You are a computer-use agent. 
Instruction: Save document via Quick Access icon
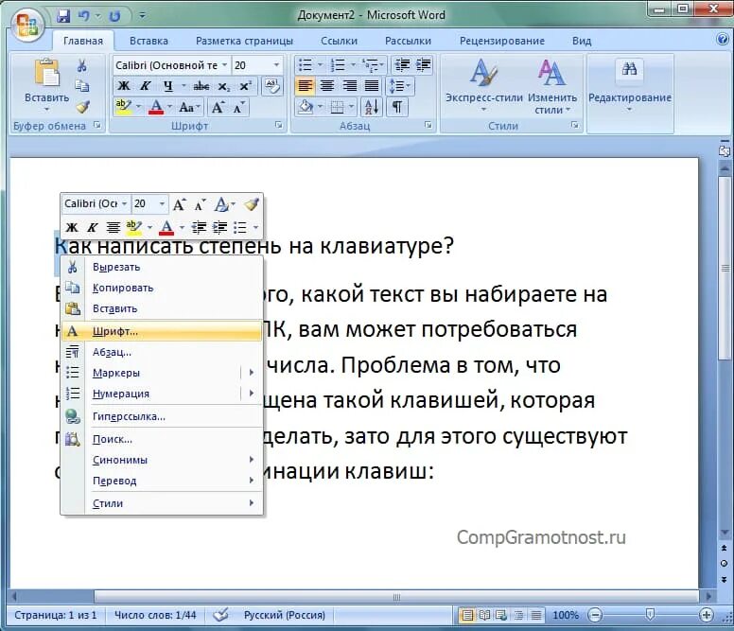click(x=63, y=16)
